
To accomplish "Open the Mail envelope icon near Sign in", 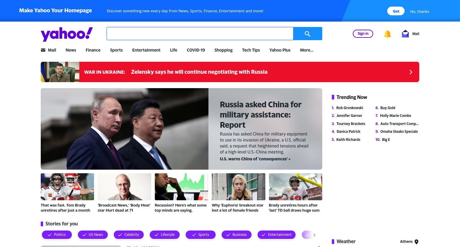I will [x=405, y=34].
